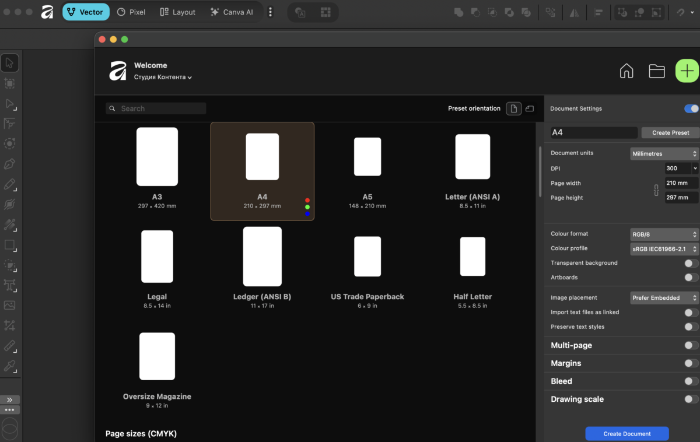
Task: Turn on Bleed option
Action: (x=691, y=381)
